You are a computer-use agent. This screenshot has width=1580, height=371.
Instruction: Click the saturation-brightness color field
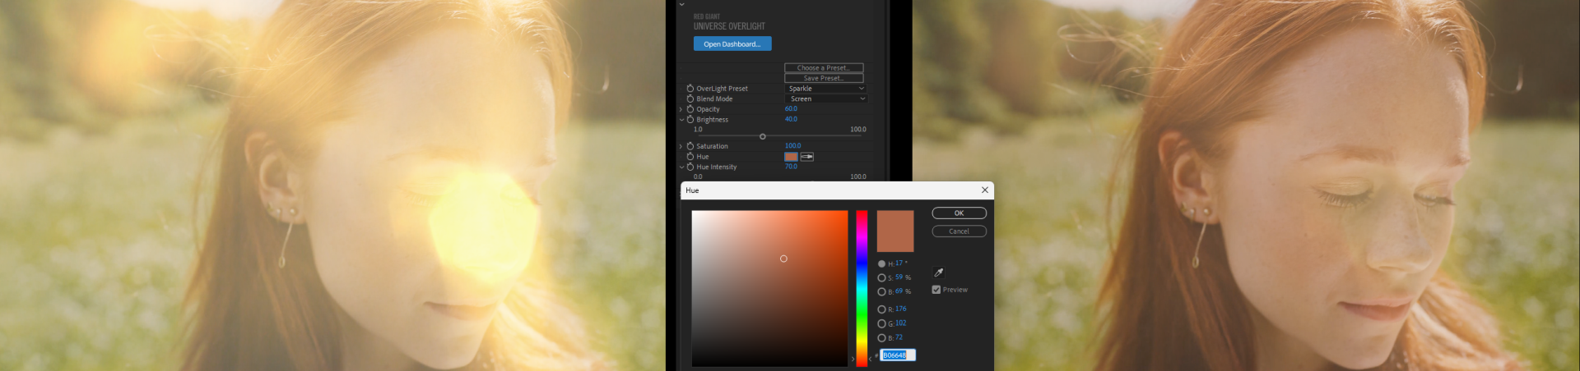(x=769, y=288)
